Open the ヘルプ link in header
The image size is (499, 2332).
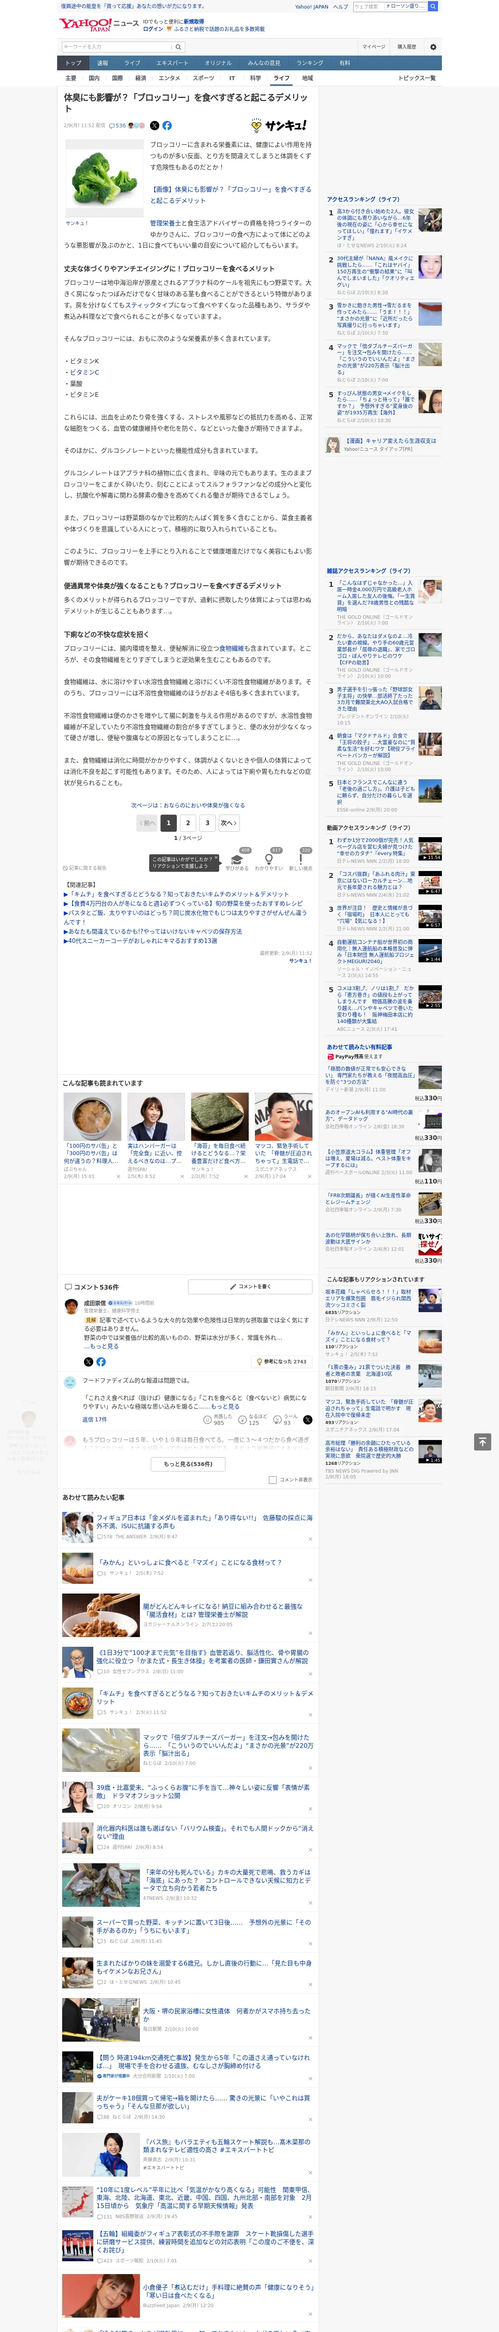pos(340,6)
